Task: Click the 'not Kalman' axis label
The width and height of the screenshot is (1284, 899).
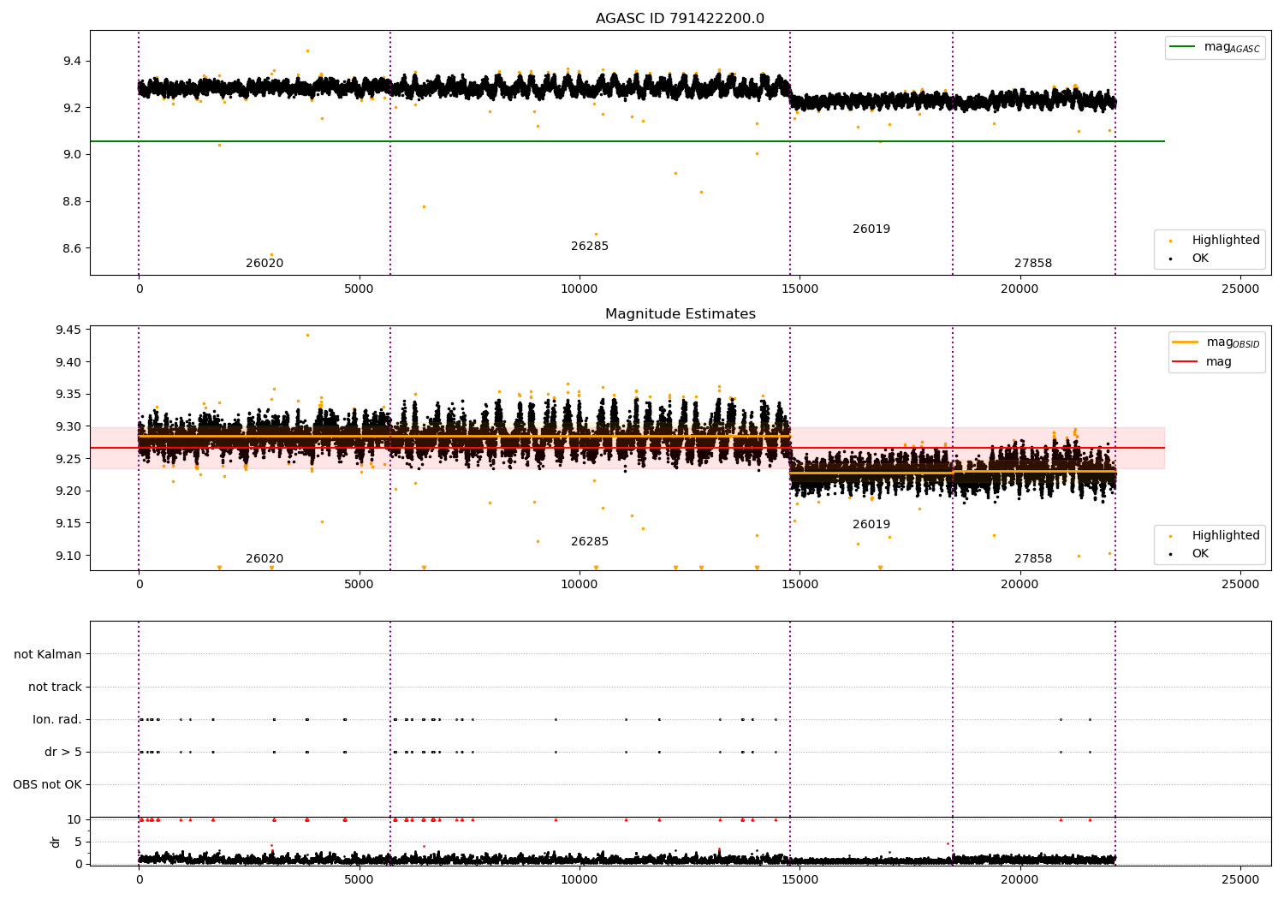Action: pyautogui.click(x=48, y=654)
